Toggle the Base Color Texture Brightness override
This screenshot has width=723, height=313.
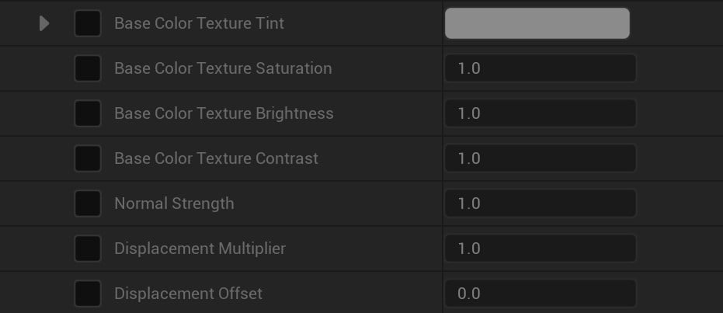point(87,113)
